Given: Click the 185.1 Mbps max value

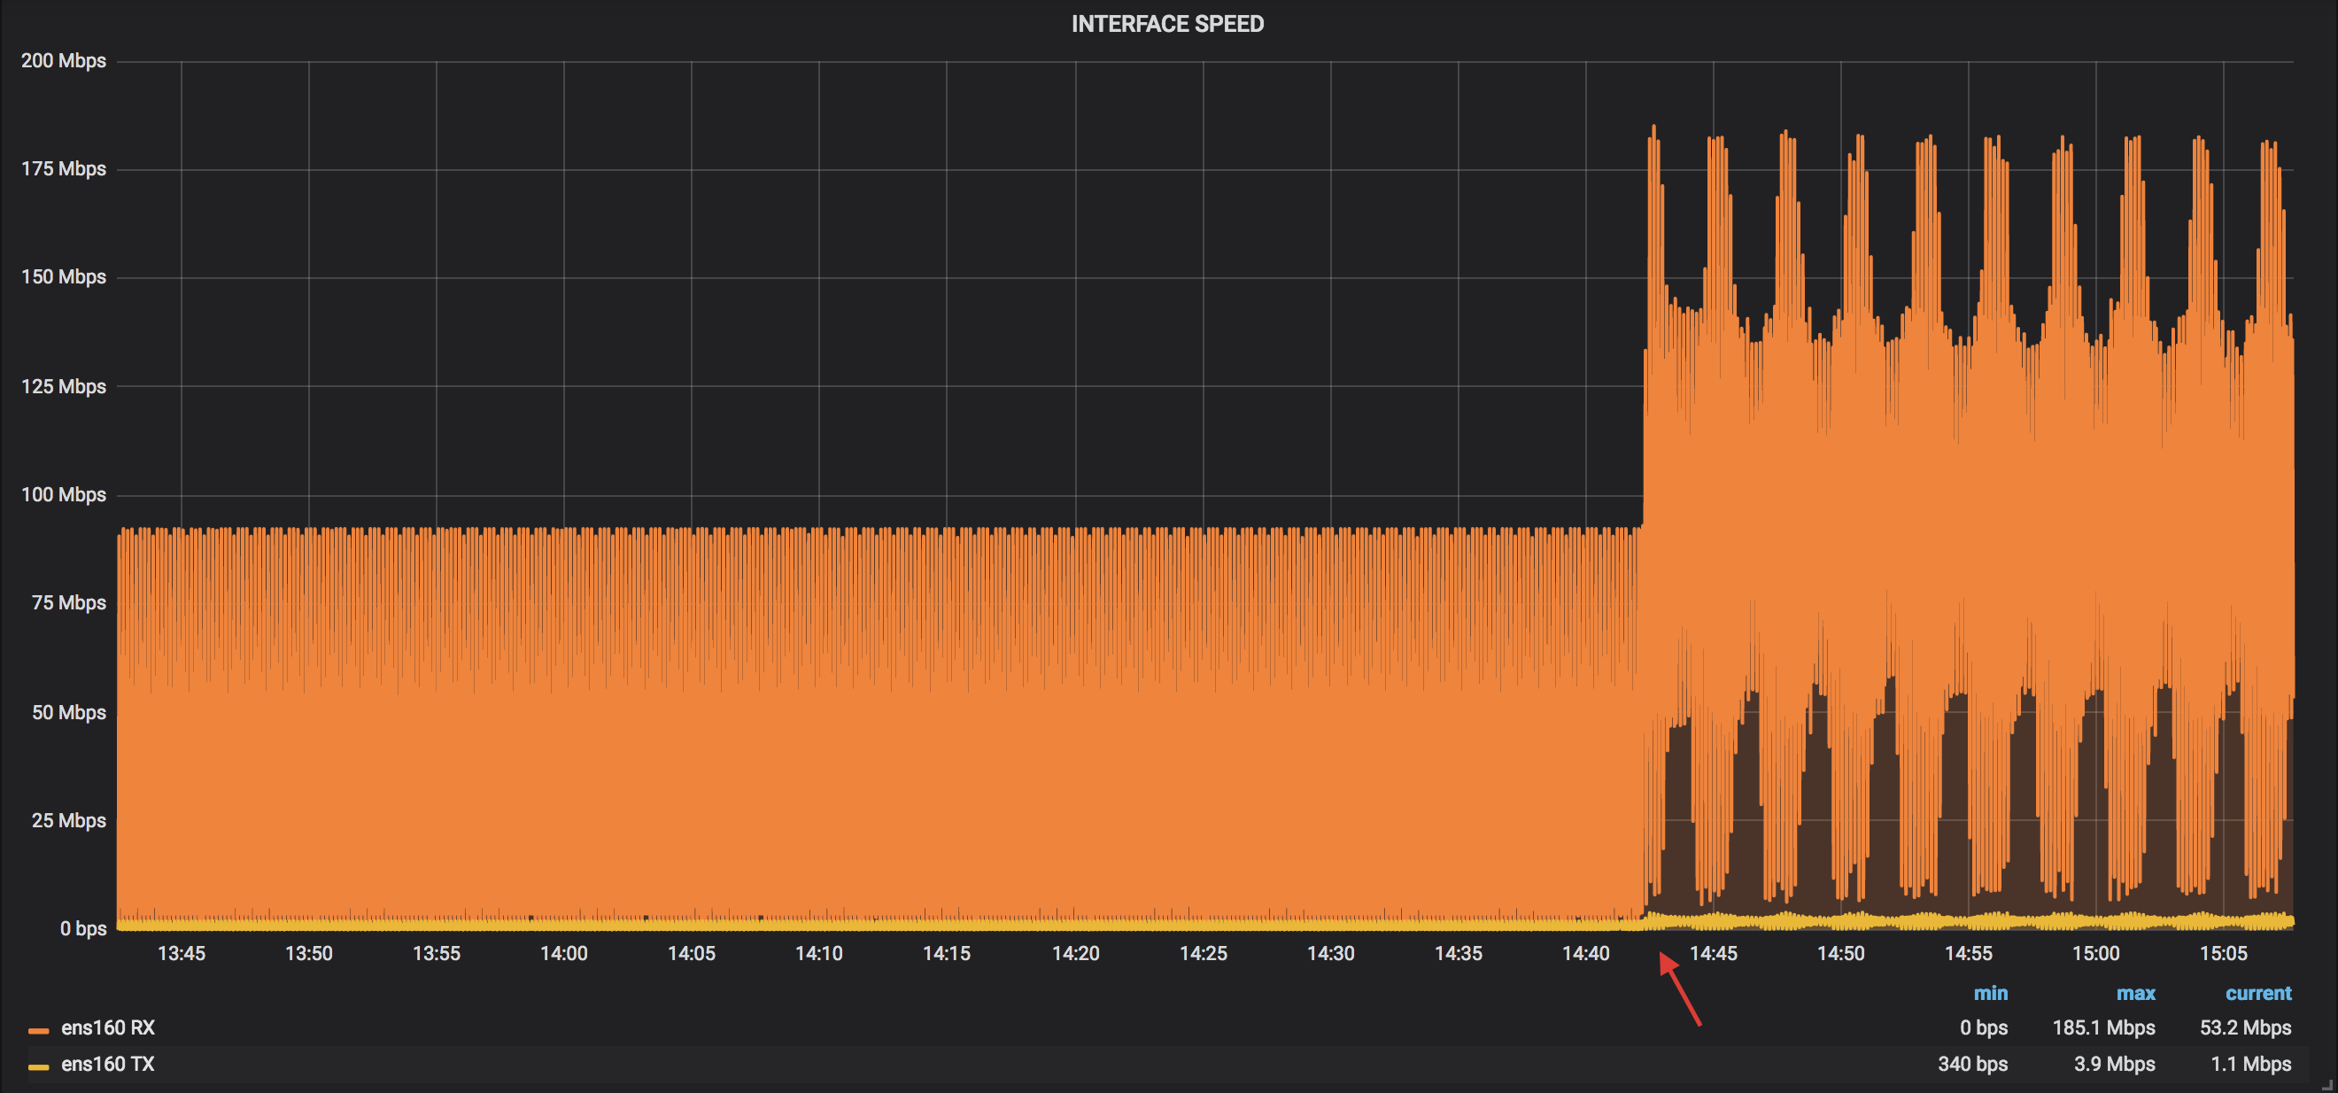Looking at the screenshot, I should pos(2104,1027).
